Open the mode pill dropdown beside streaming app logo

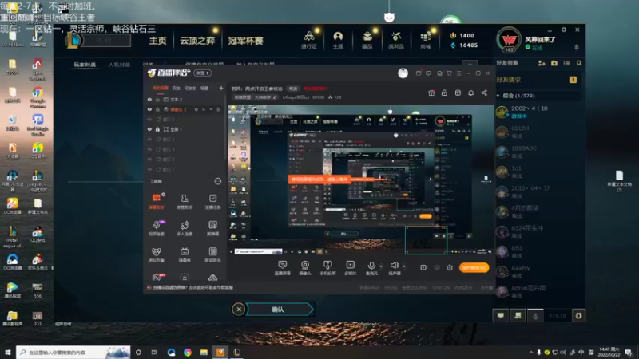203,73
